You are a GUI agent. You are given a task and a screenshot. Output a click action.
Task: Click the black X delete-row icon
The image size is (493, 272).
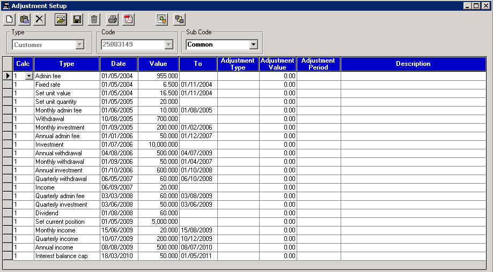coord(40,19)
